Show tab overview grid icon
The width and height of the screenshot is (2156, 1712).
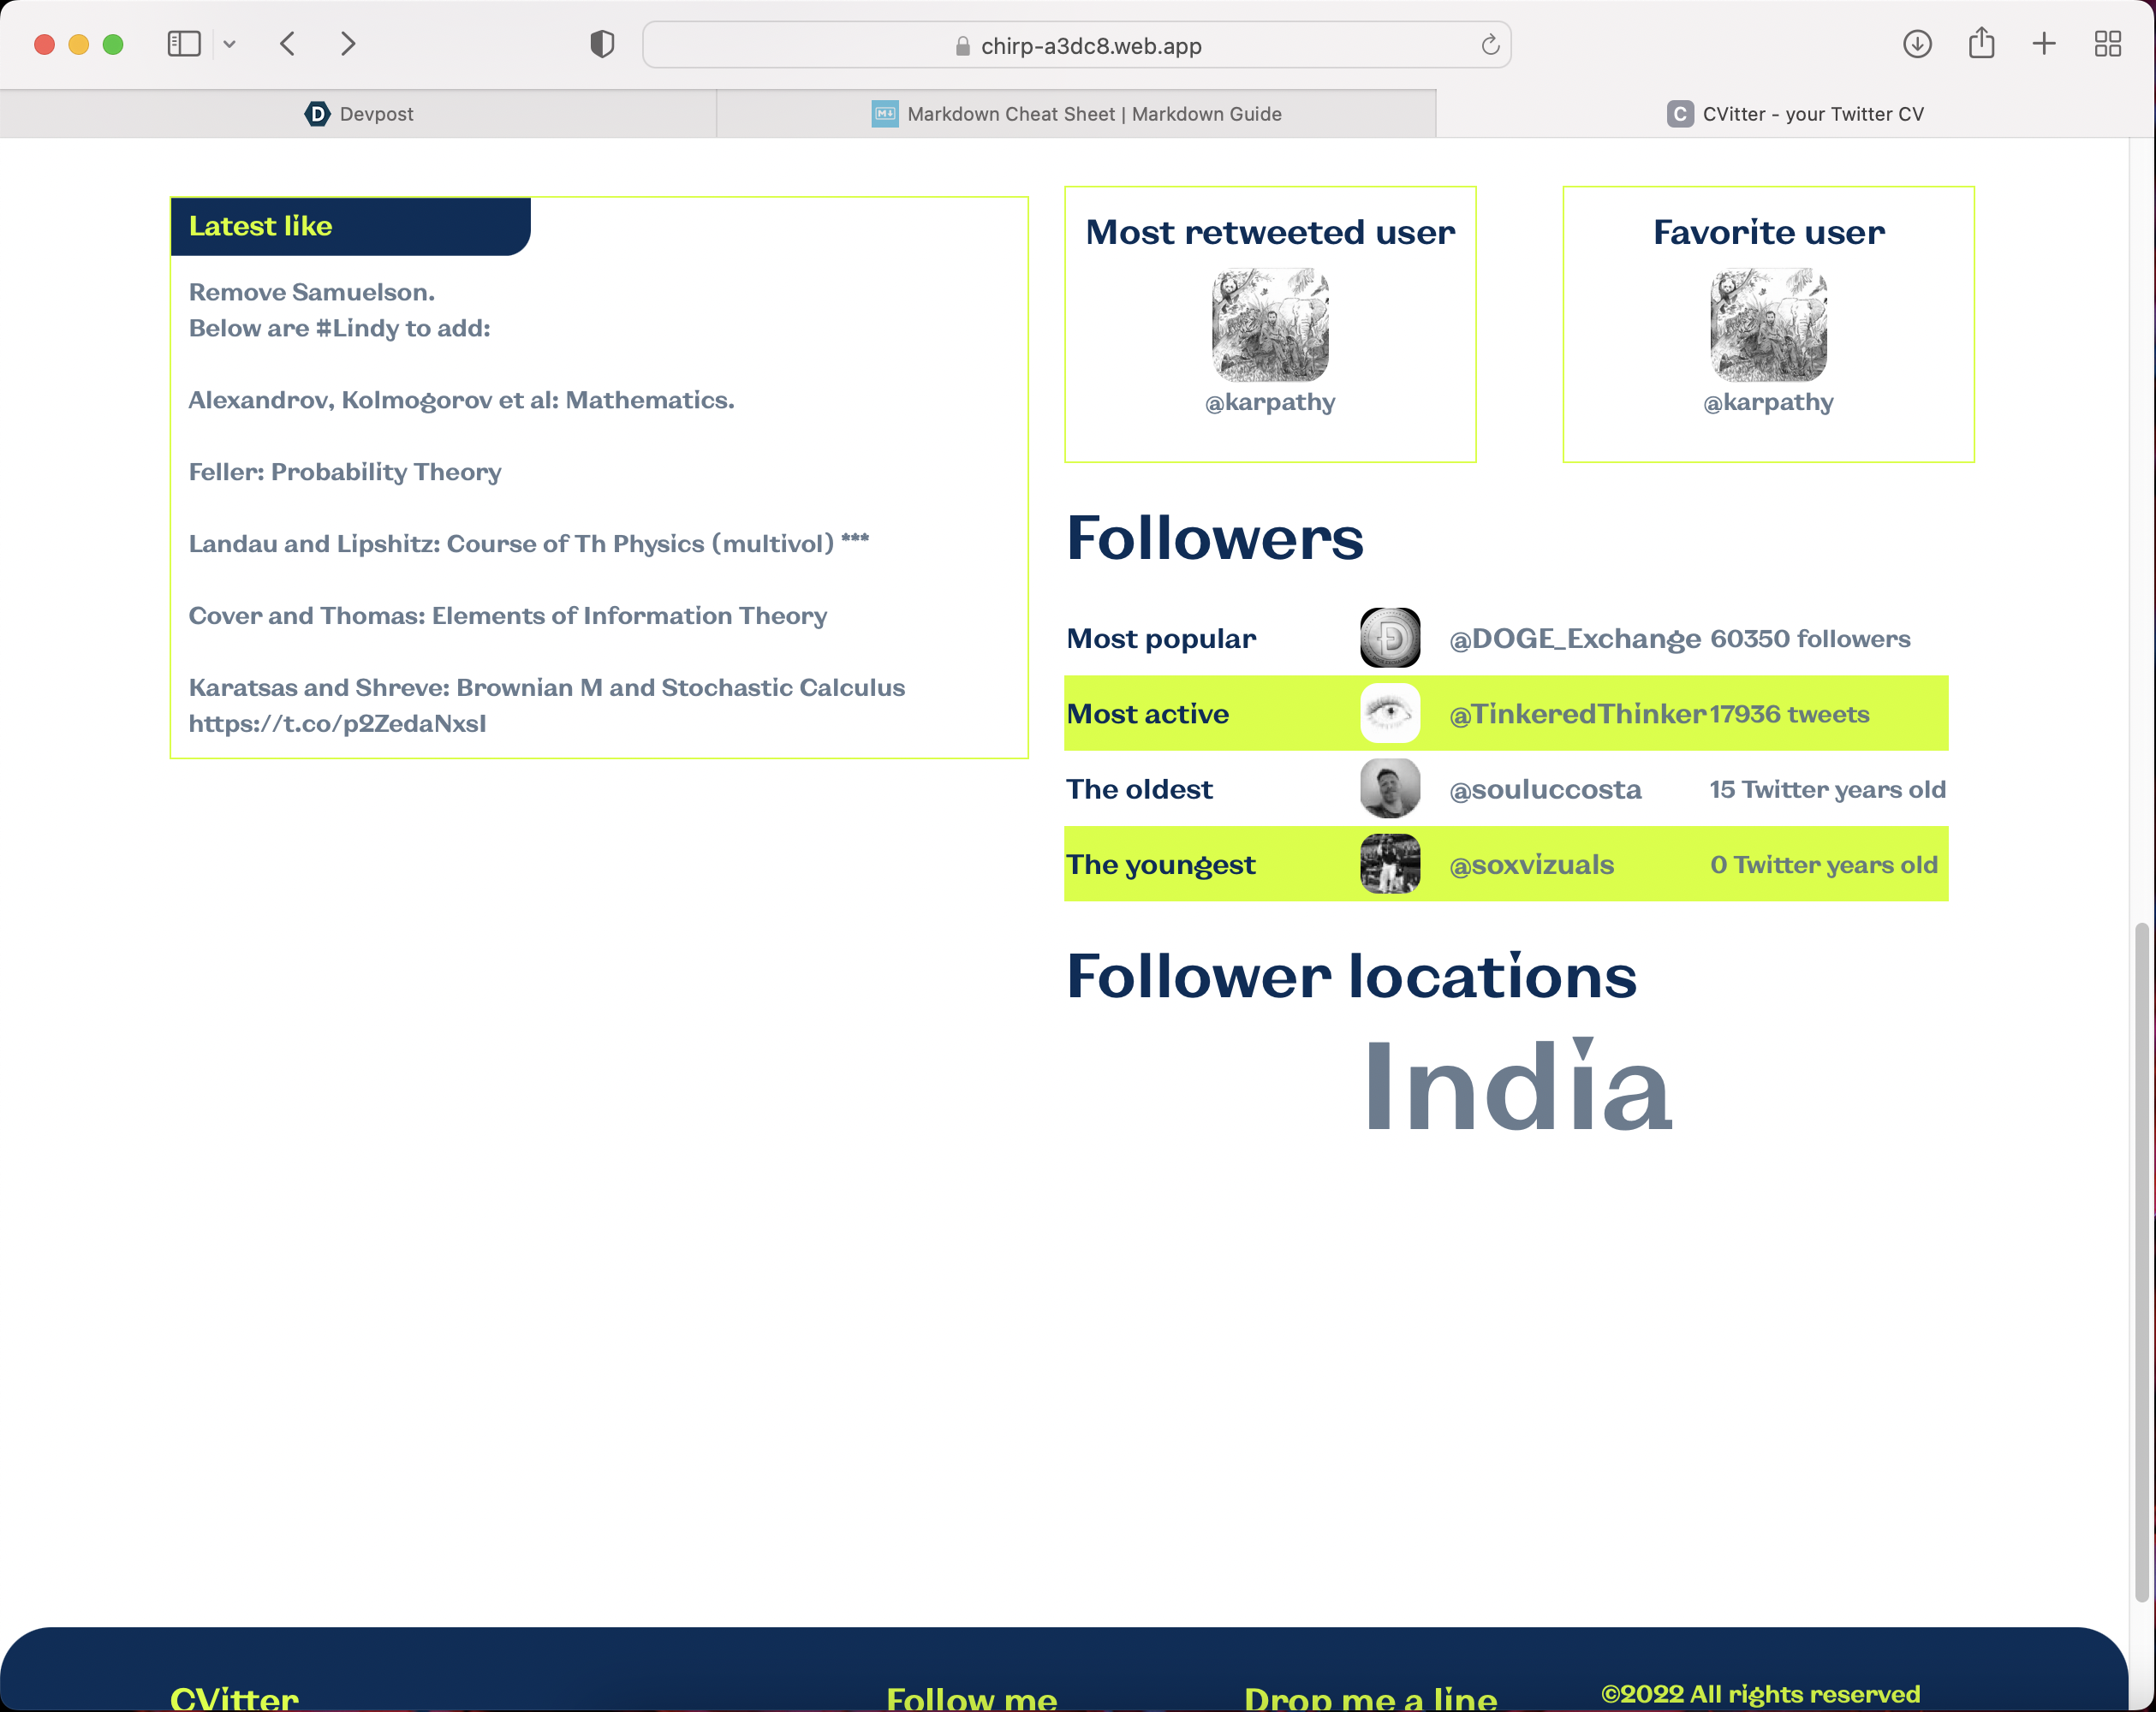point(2108,44)
